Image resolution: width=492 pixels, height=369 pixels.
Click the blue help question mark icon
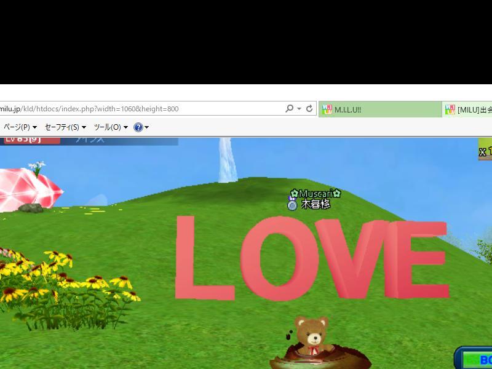tap(138, 127)
